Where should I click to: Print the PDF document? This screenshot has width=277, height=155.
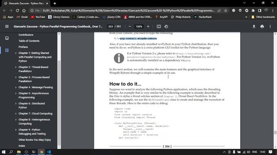[262, 27]
